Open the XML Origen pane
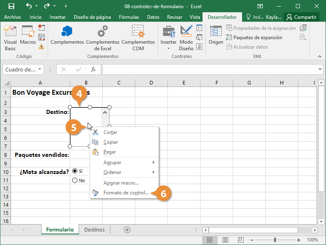Image resolution: width=326 pixels, height=245 pixels. click(216, 35)
